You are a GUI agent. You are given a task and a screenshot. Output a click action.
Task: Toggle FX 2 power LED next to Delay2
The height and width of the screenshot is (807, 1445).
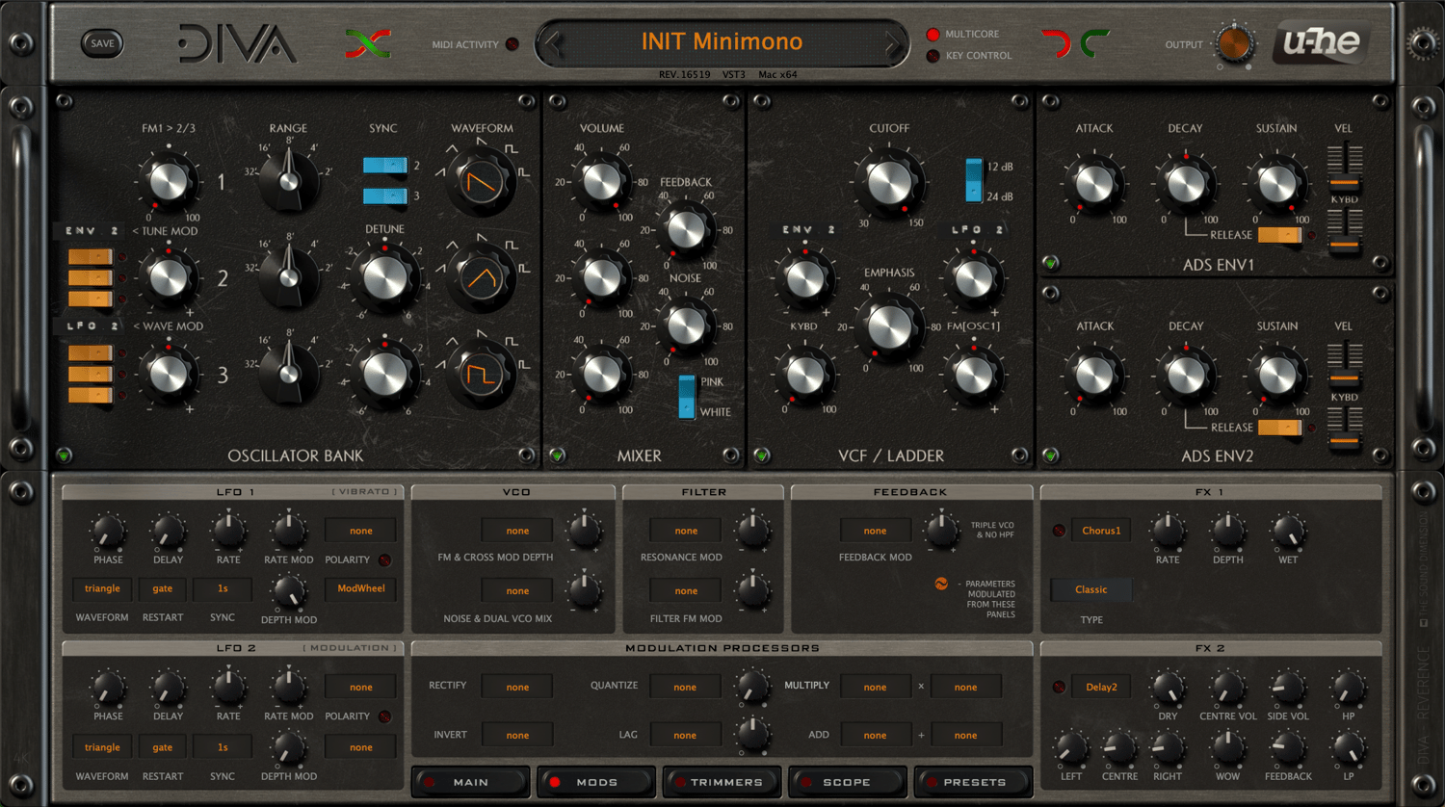[1059, 687]
